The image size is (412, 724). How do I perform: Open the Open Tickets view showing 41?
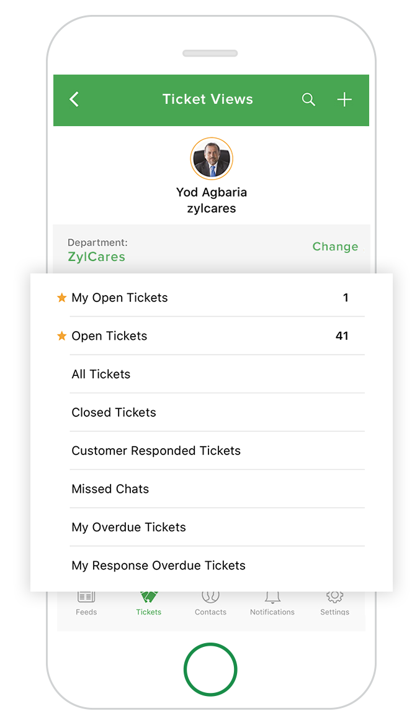[x=110, y=336]
